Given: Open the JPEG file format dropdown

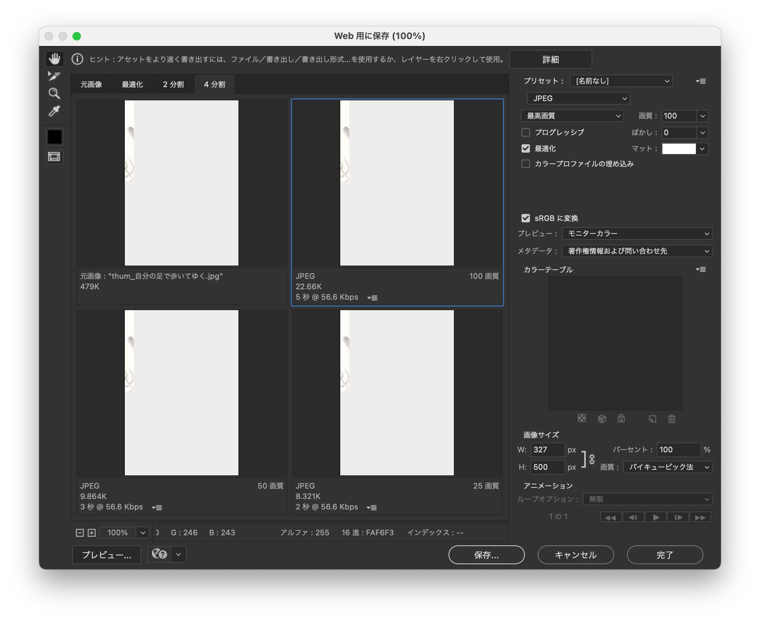Looking at the screenshot, I should click(x=578, y=98).
